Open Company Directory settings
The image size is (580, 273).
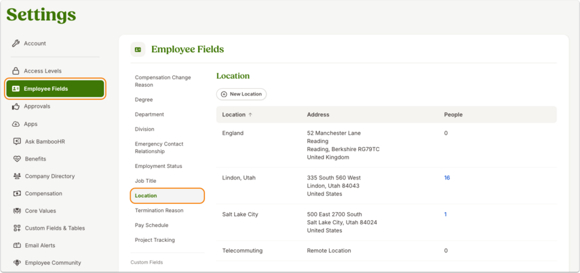tap(50, 176)
